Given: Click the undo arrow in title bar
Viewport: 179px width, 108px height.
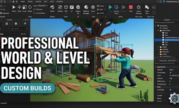Looking at the screenshot, I should click(x=5, y=2).
